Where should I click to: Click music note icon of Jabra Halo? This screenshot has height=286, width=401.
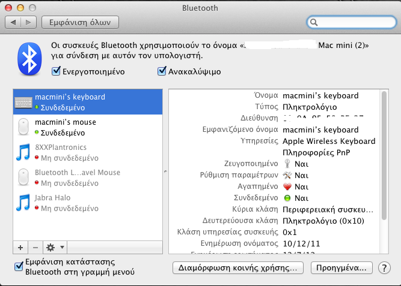click(x=23, y=202)
